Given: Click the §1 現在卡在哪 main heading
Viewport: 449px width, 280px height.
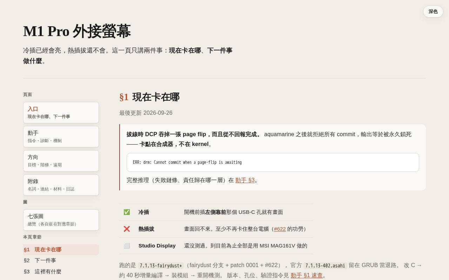Looking at the screenshot, I should pyautogui.click(x=149, y=97).
